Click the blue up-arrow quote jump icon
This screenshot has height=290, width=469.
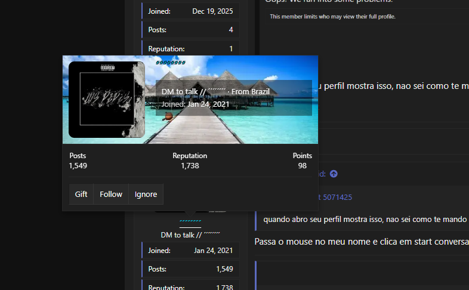[334, 174]
